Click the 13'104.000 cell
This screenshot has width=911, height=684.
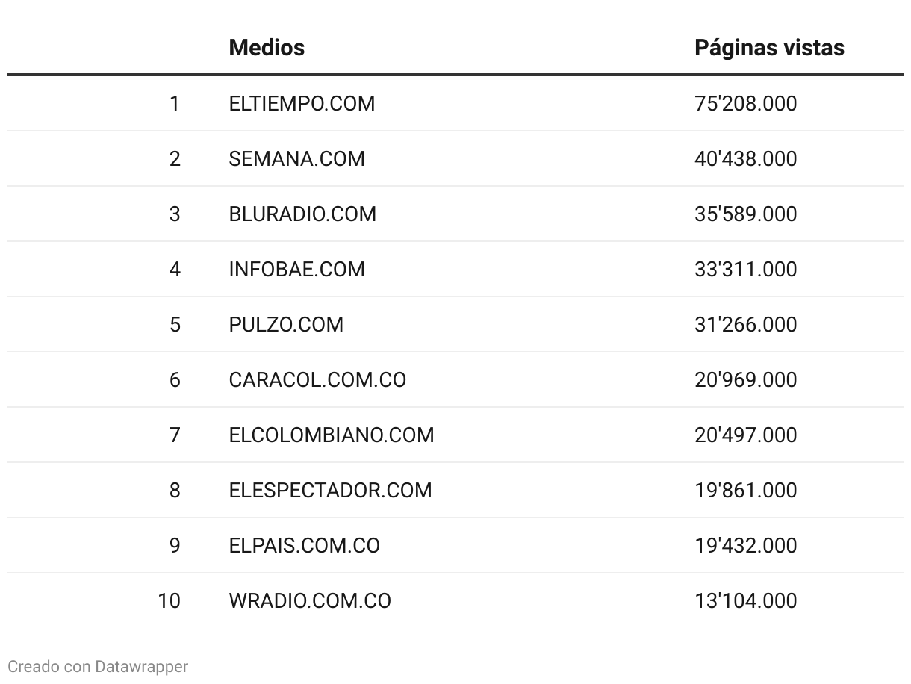745,600
